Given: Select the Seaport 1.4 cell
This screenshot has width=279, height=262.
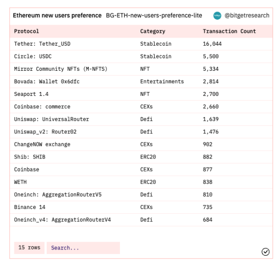Looking at the screenshot, I should point(31,94).
